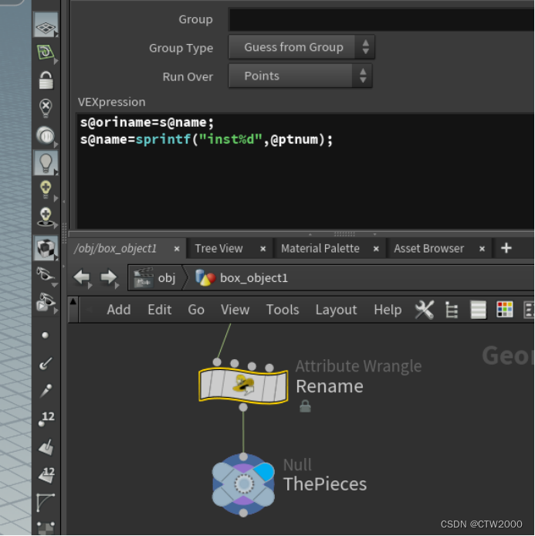This screenshot has width=535, height=536.
Task: Click the wrench and screwdriver tools icon
Action: pos(424,310)
